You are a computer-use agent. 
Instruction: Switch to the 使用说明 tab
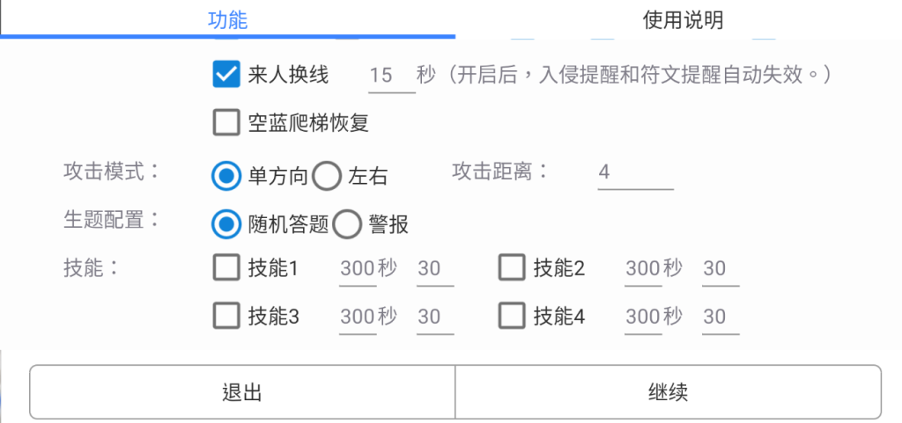point(683,20)
